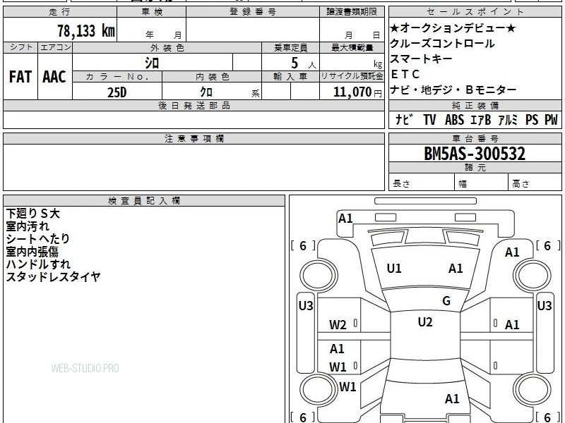This screenshot has width=565, height=423.
Task: Click アルミ in genuine equipment row
Action: 508,120
